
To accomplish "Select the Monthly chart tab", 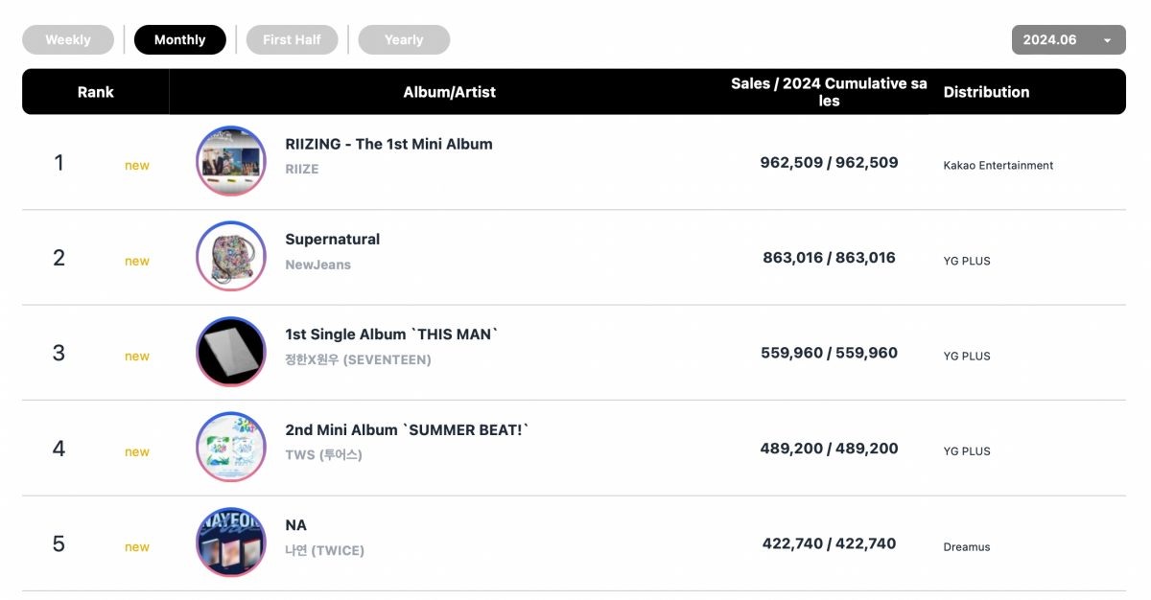I will pyautogui.click(x=180, y=39).
